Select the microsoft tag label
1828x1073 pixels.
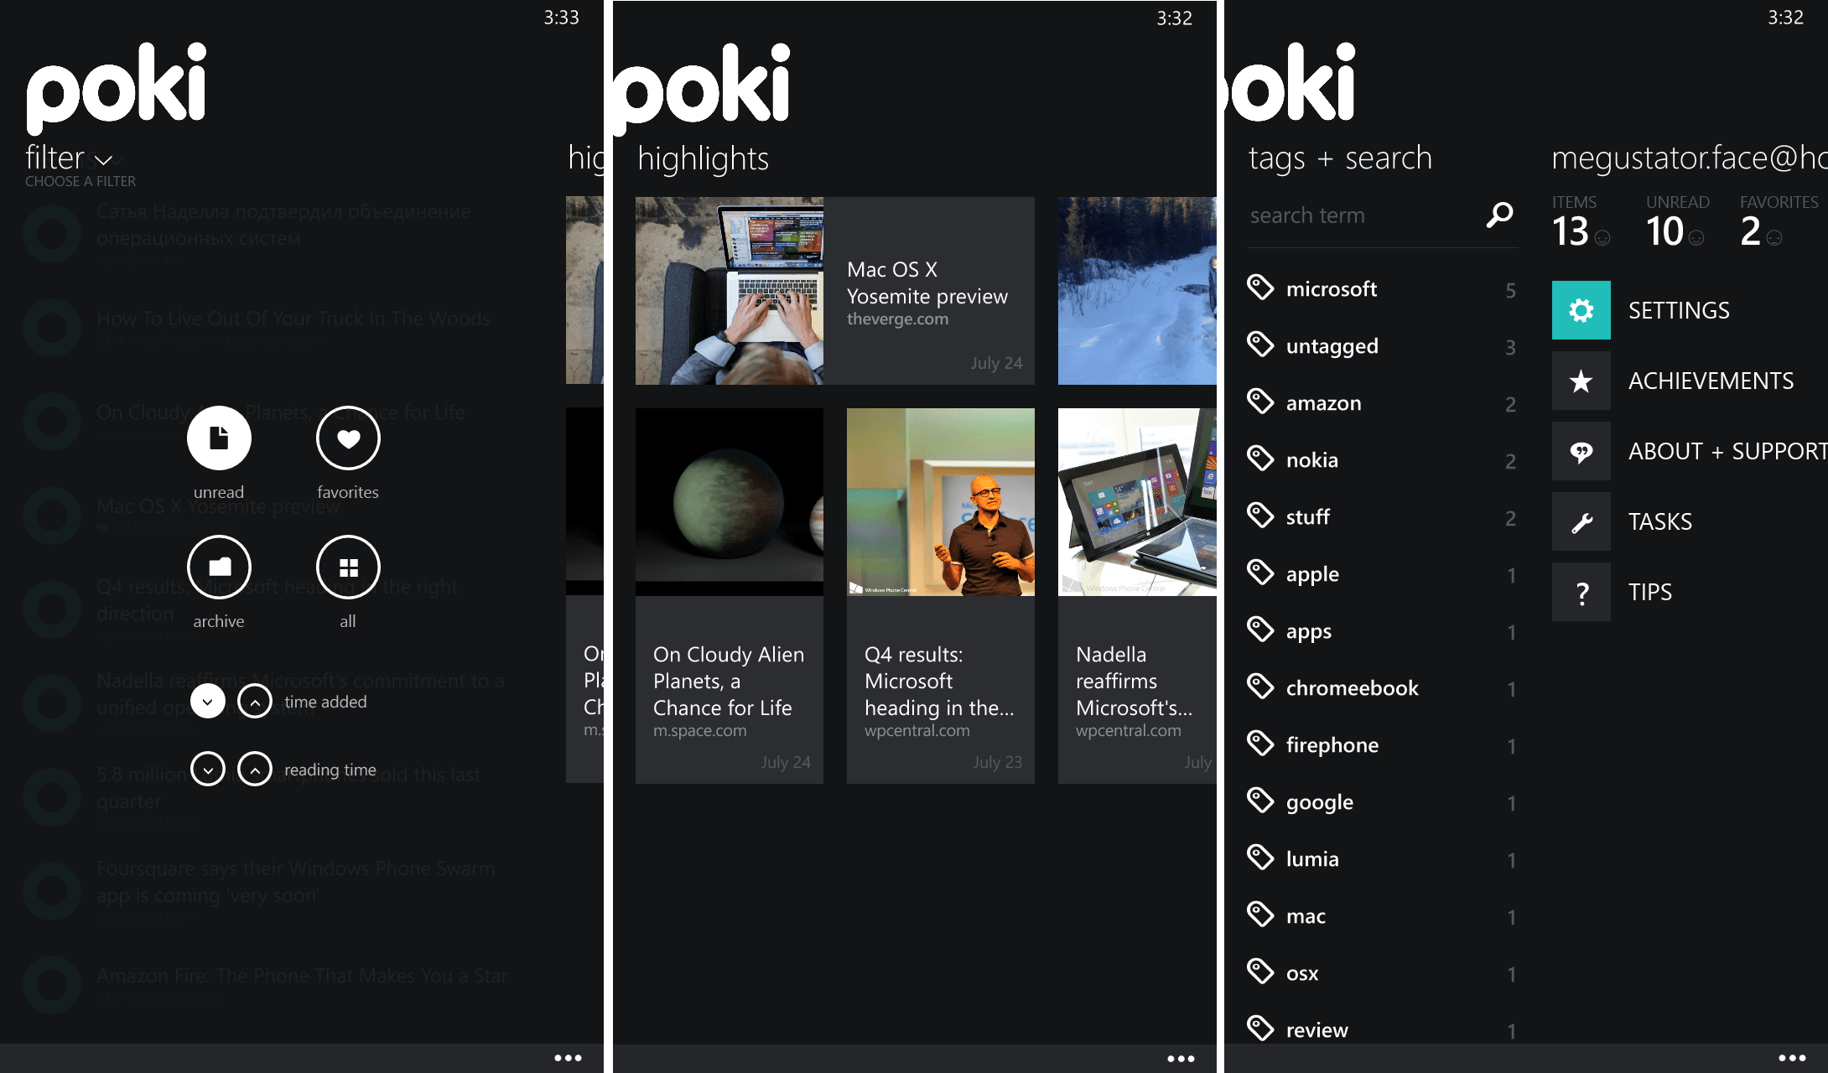click(x=1332, y=289)
